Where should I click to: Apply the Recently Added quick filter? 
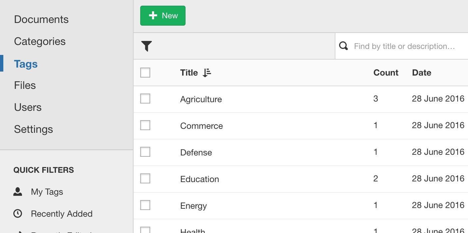[62, 214]
